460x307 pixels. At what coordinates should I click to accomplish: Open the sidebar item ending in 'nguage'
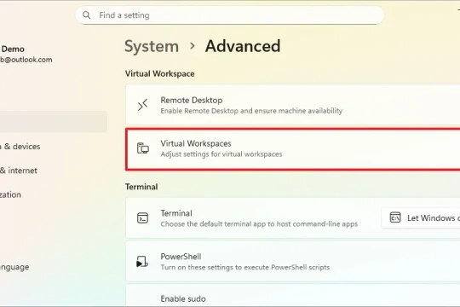pos(14,267)
